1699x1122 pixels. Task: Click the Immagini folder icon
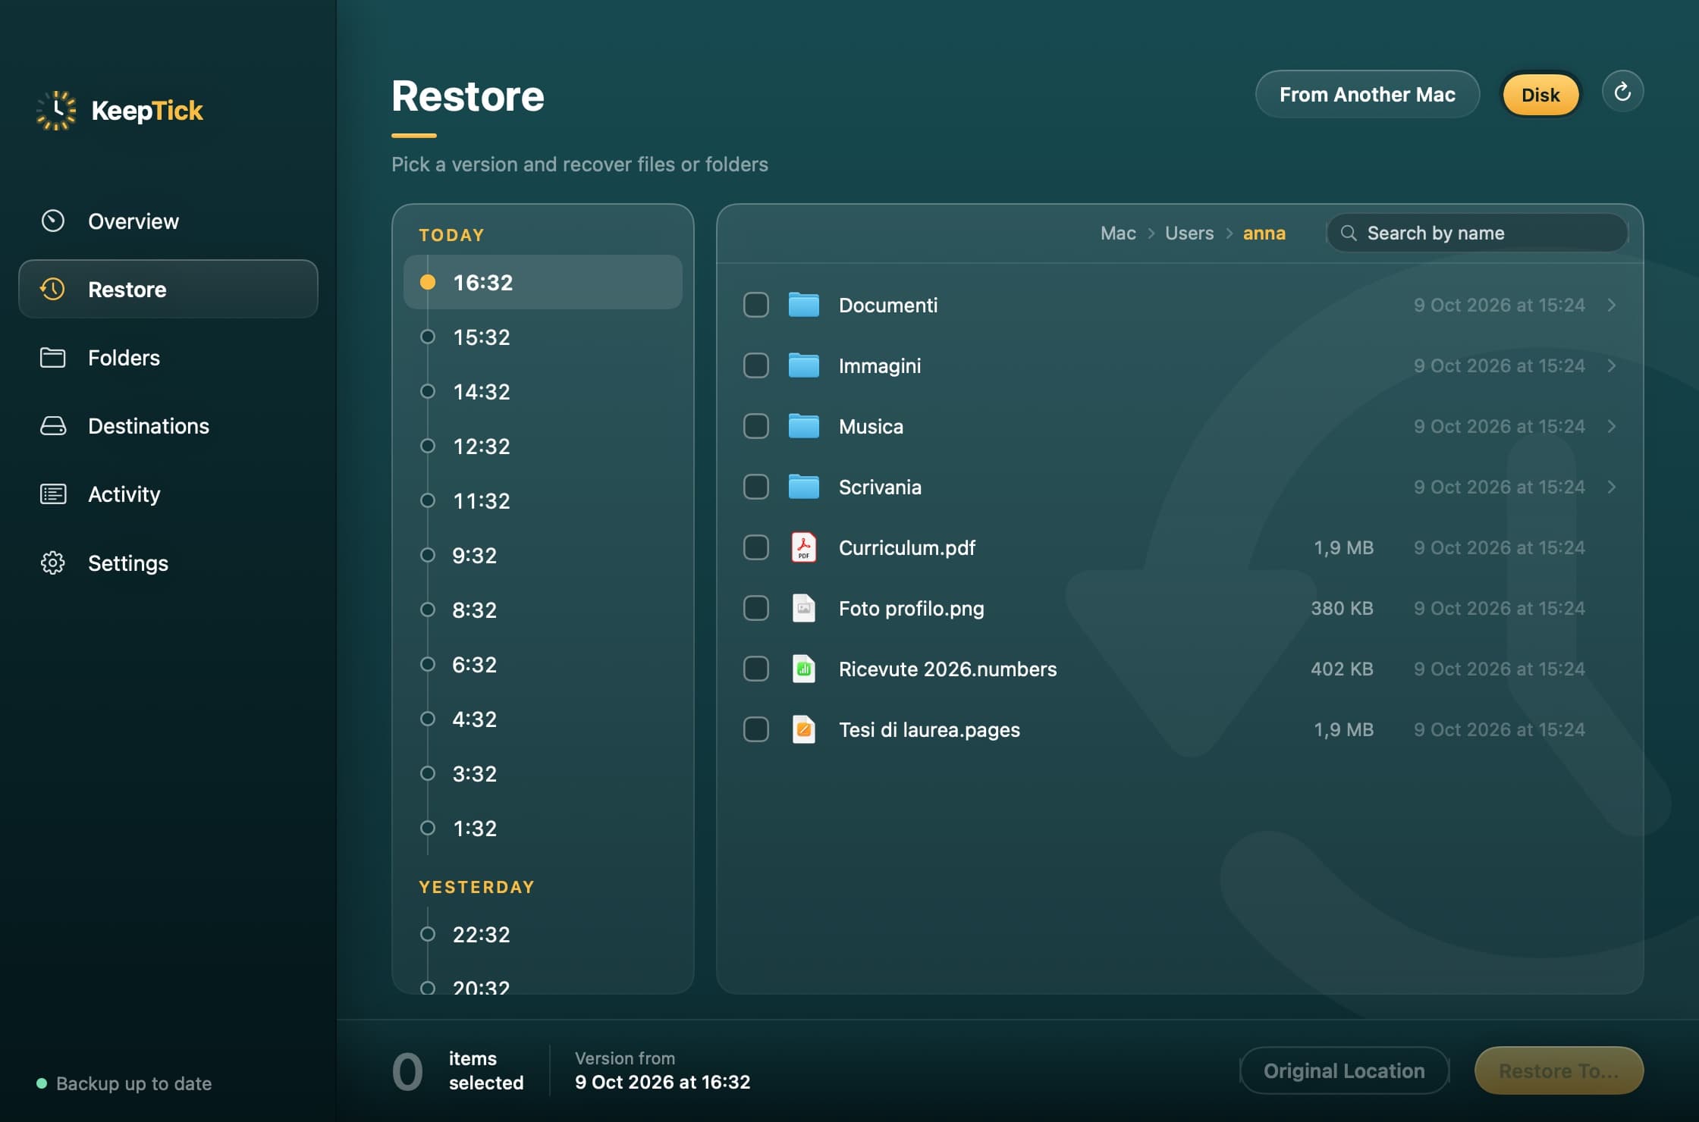(x=803, y=365)
